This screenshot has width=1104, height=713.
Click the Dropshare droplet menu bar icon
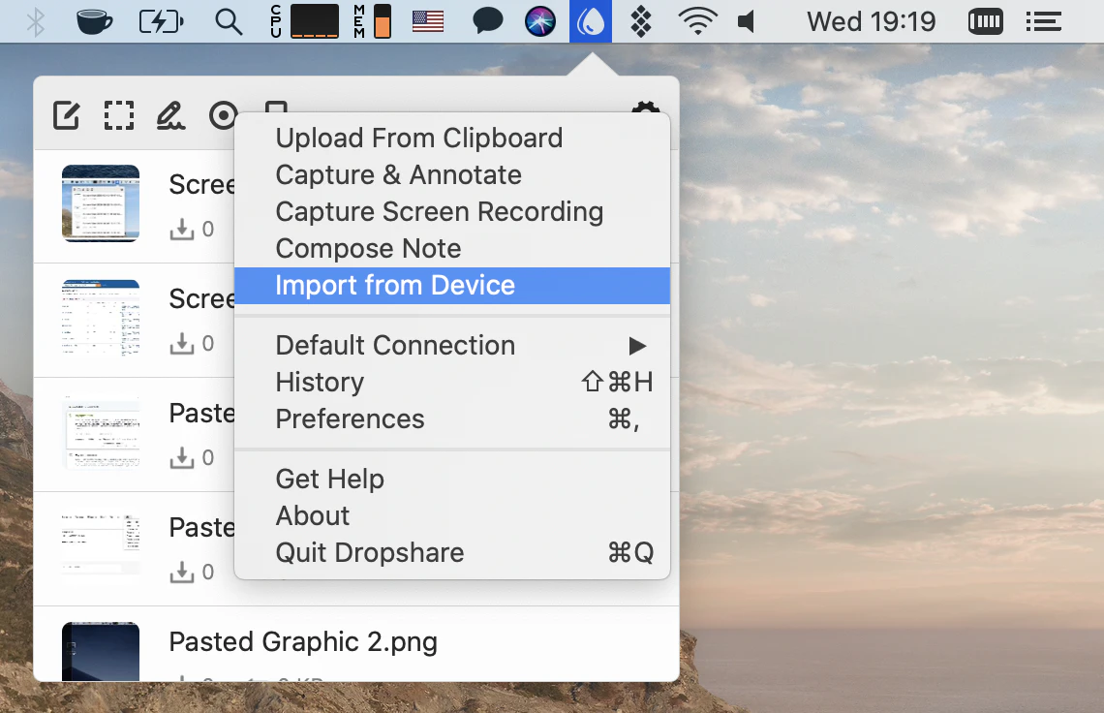(x=590, y=21)
